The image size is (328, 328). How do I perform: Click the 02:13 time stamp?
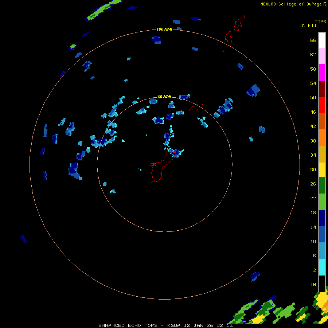point(225,325)
